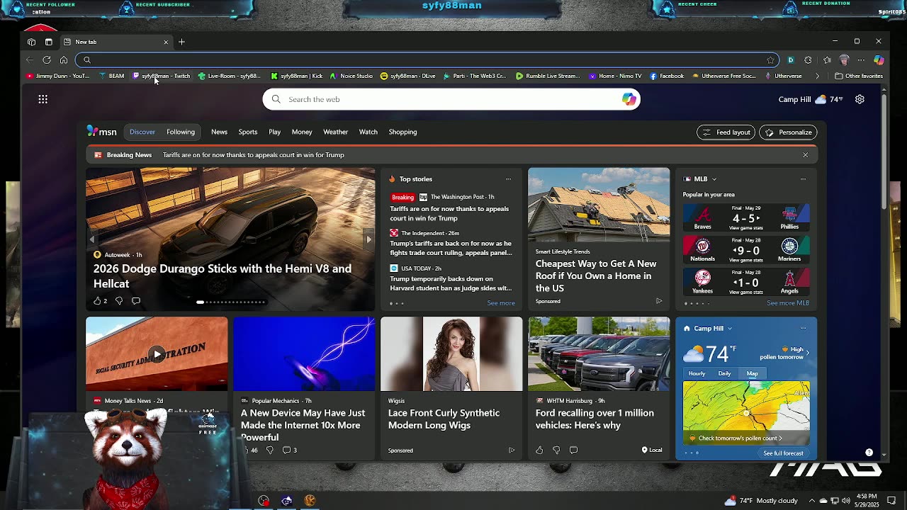907x510 pixels.
Task: Open the Camp Hill weather card options
Action: click(x=803, y=329)
